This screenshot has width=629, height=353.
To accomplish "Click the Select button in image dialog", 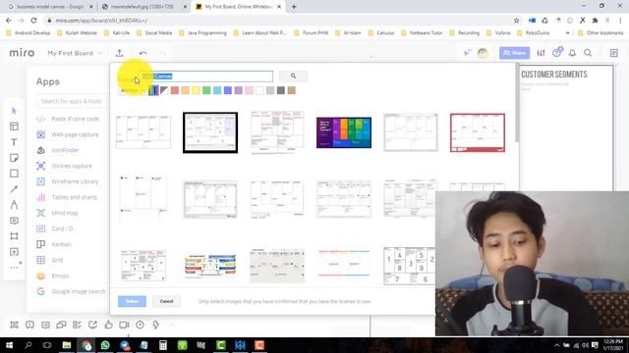I will tap(132, 301).
